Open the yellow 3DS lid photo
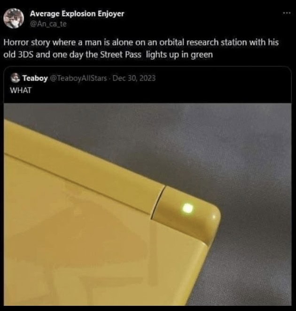 pos(148,204)
